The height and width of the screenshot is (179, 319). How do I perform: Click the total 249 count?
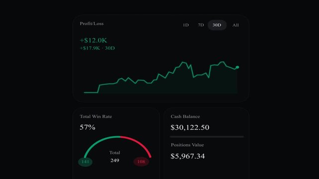tap(115, 161)
